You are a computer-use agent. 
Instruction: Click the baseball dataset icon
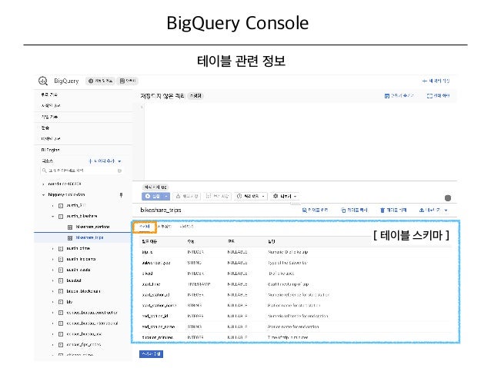pyautogui.click(x=61, y=280)
